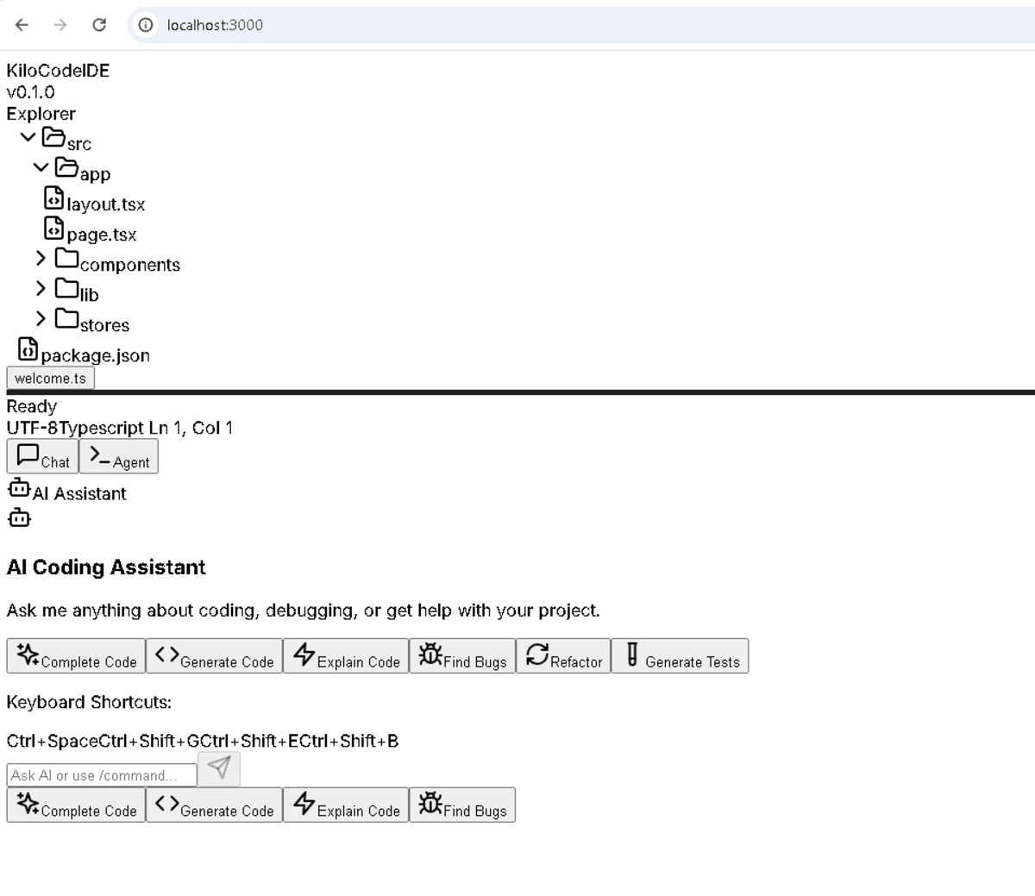The image size is (1035, 896).
Task: Reload the localhost page
Action: click(x=99, y=25)
